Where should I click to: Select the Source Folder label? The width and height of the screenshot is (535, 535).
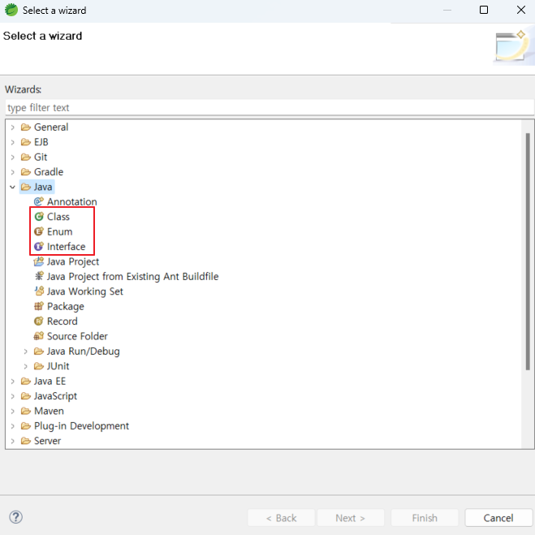77,336
